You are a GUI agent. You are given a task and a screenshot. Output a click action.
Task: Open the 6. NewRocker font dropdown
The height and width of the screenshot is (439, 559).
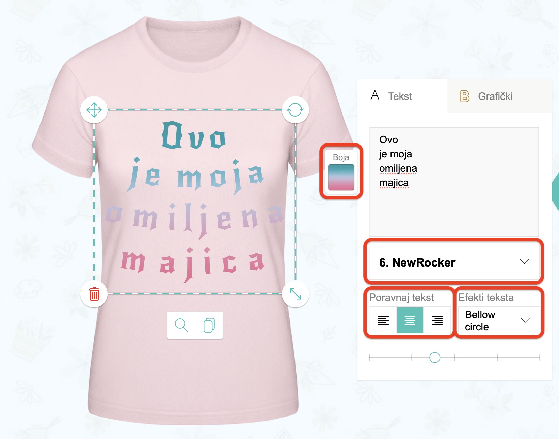(454, 262)
